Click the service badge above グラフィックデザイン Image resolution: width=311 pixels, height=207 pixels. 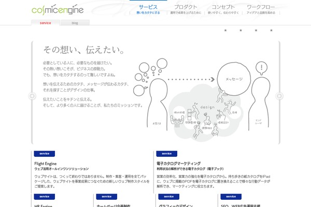[x=169, y=197]
